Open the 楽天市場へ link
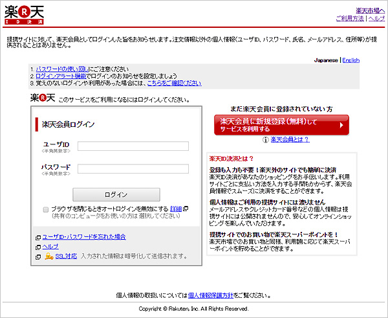This screenshot has width=388, height=318. click(x=371, y=10)
